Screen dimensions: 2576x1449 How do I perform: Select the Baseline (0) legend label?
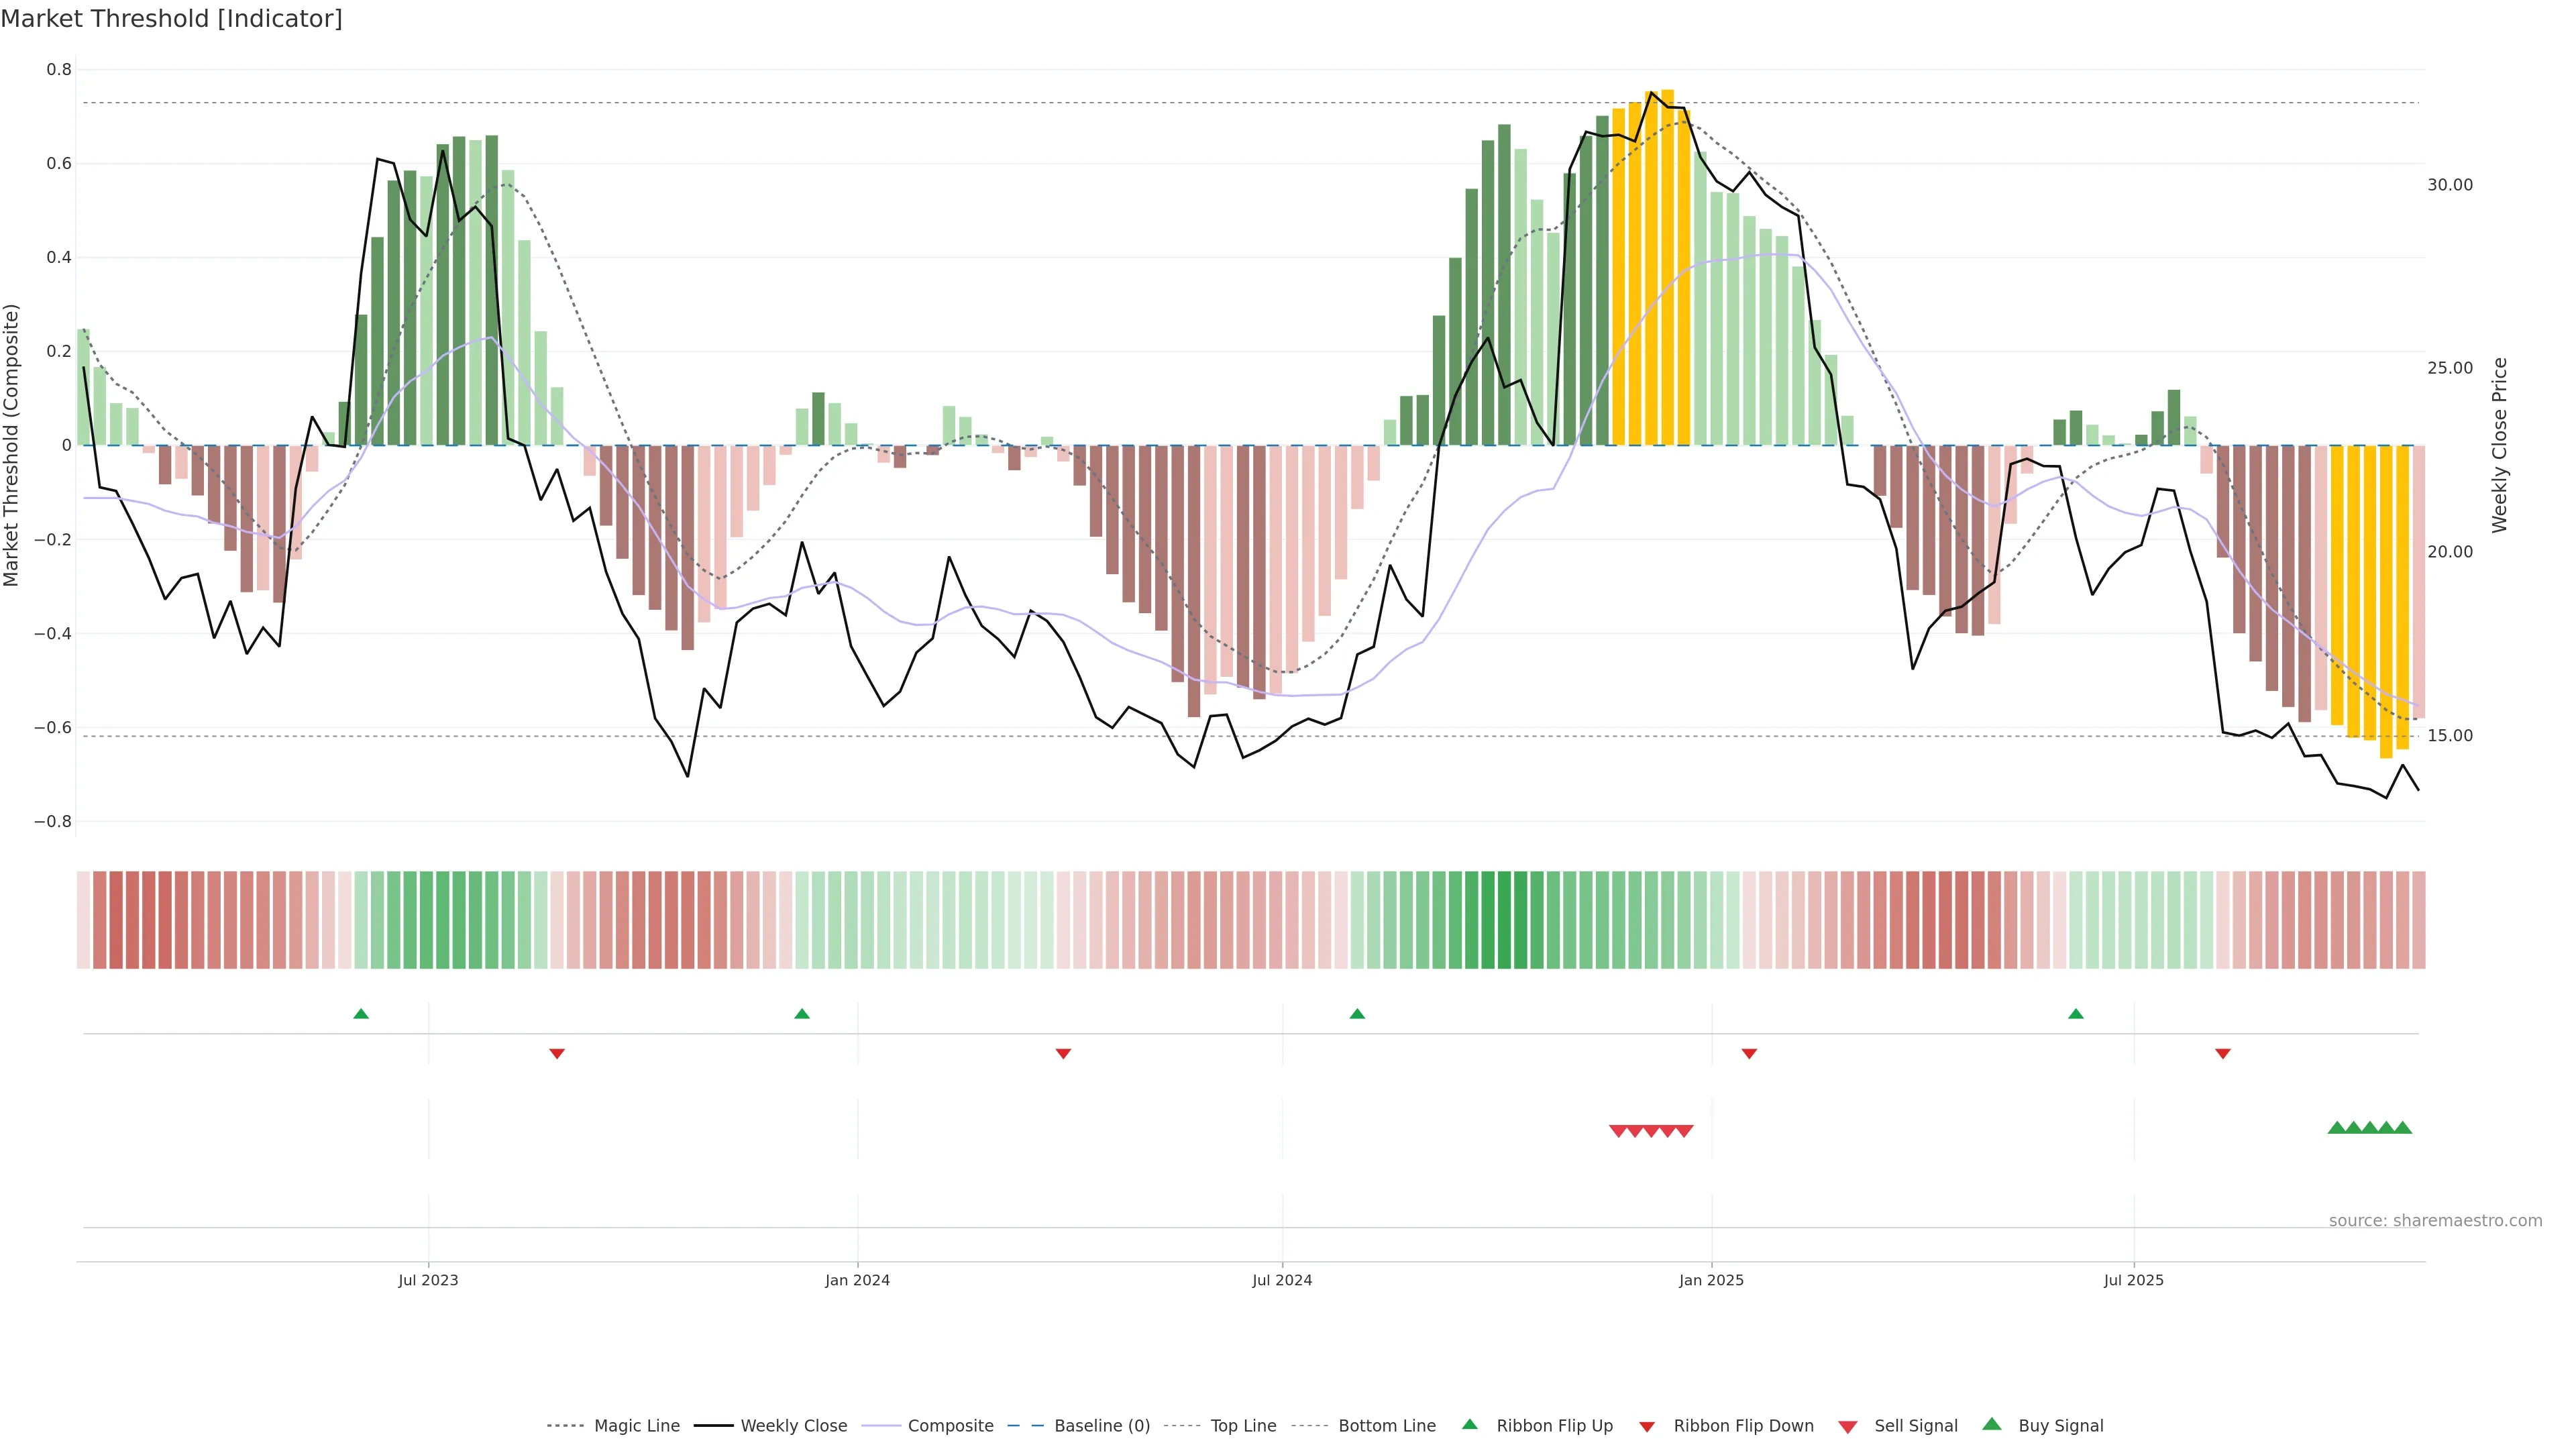1102,1426
